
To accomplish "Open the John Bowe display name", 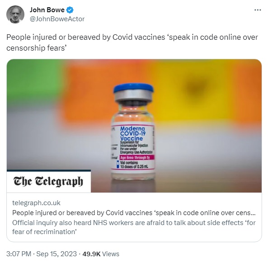I will tap(47, 10).
